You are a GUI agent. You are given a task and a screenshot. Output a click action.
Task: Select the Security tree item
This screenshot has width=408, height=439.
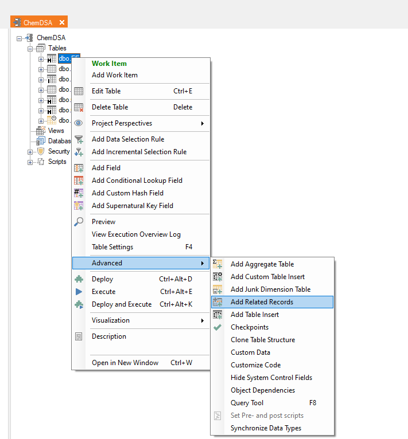coord(59,151)
